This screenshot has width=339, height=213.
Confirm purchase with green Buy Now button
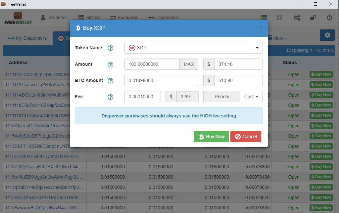click(212, 137)
